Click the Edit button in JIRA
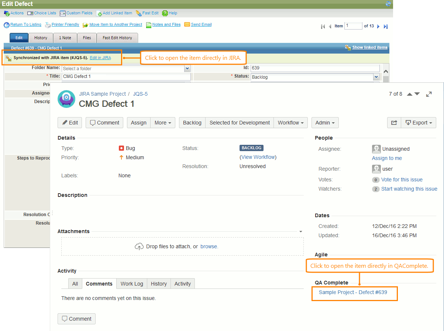The height and width of the screenshot is (331, 444). tap(70, 123)
